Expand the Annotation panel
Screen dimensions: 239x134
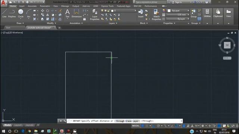click(x=76, y=23)
